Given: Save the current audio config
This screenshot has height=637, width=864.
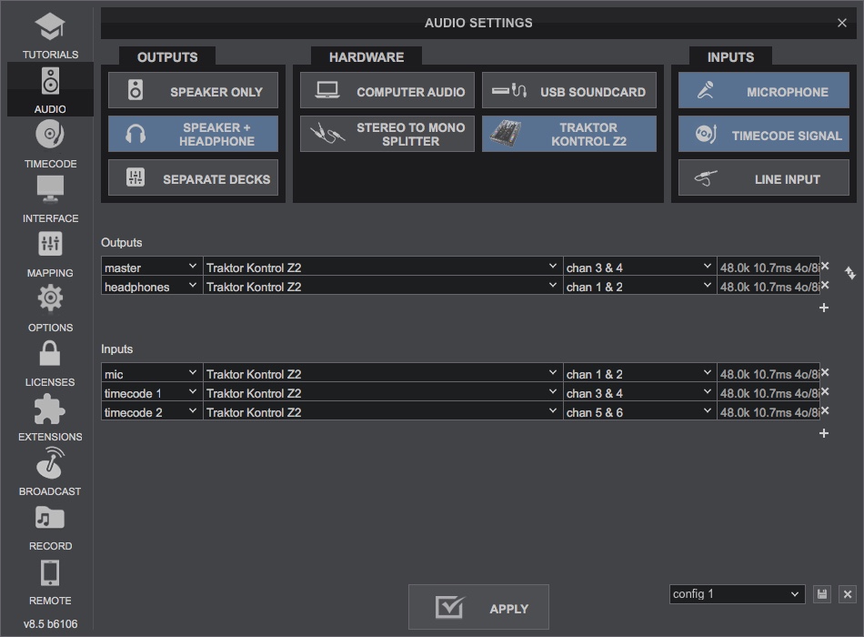Looking at the screenshot, I should (x=822, y=593).
